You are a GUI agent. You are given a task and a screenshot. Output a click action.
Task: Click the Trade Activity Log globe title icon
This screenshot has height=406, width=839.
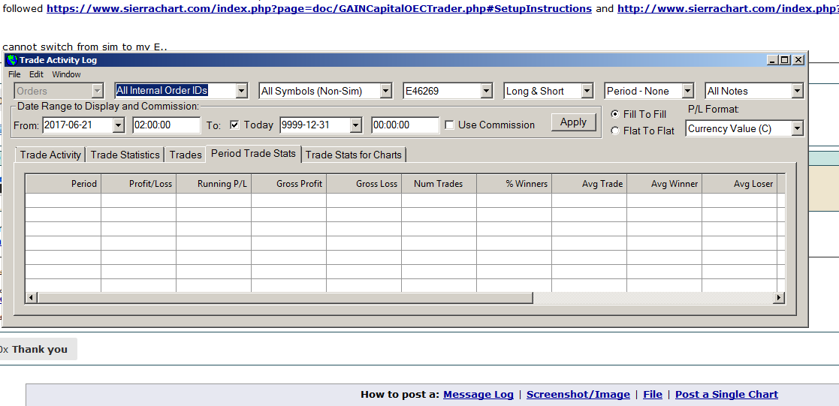12,60
